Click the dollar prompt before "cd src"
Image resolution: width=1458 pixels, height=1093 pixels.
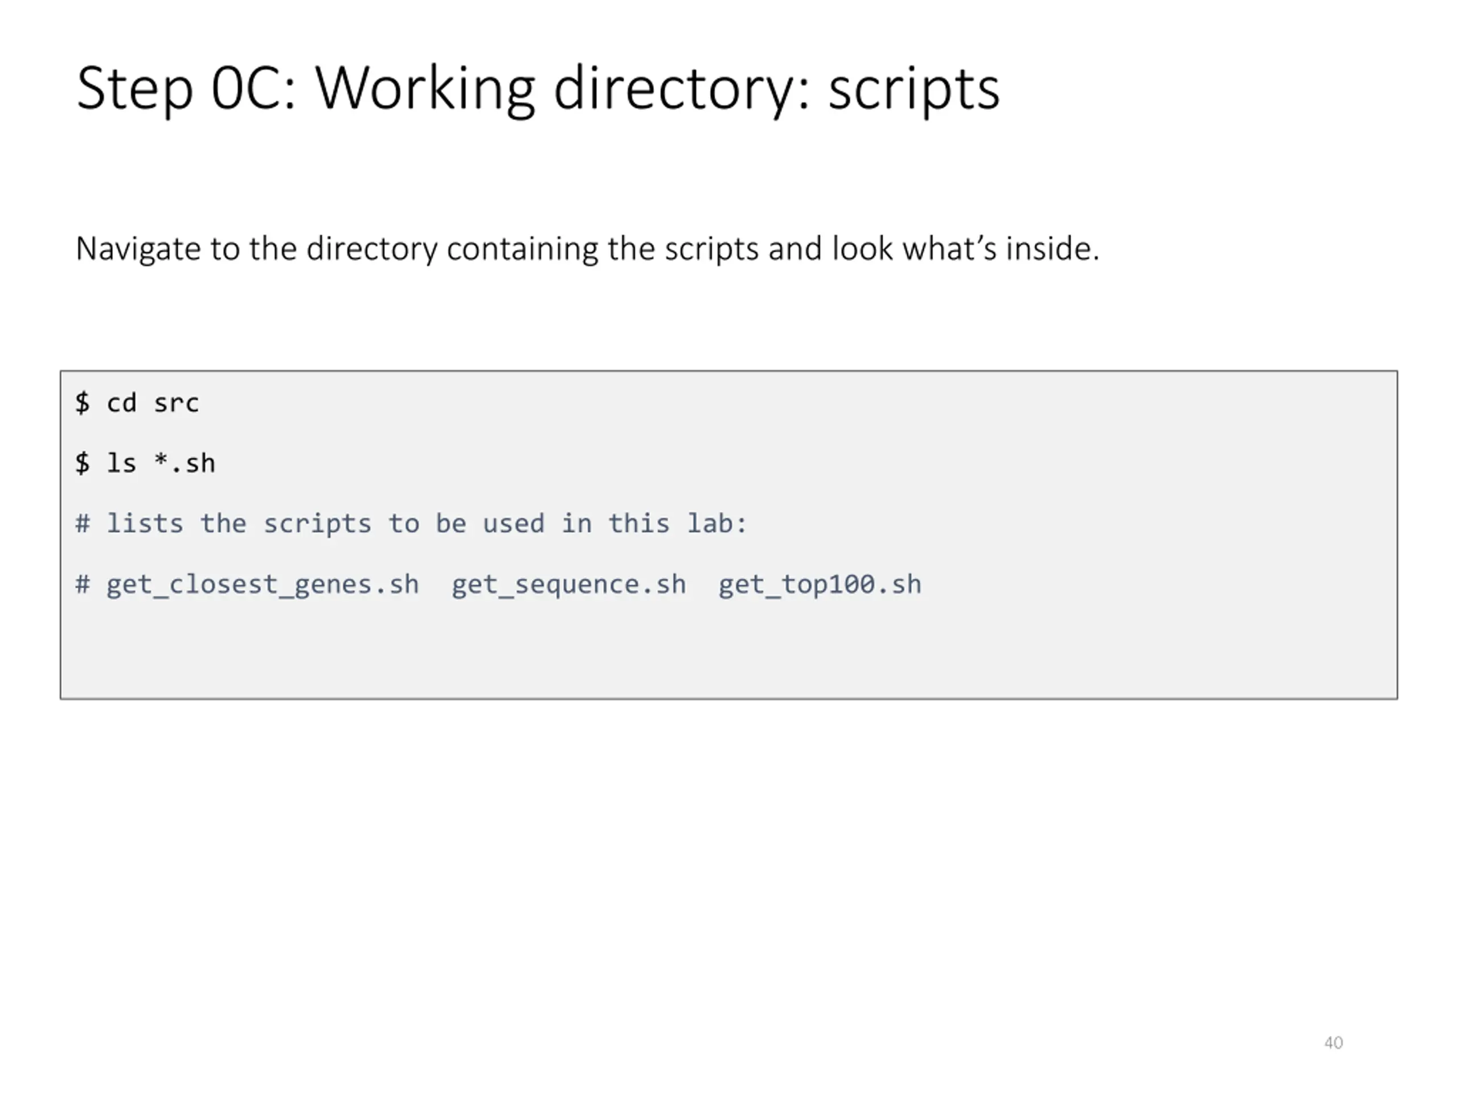83,402
